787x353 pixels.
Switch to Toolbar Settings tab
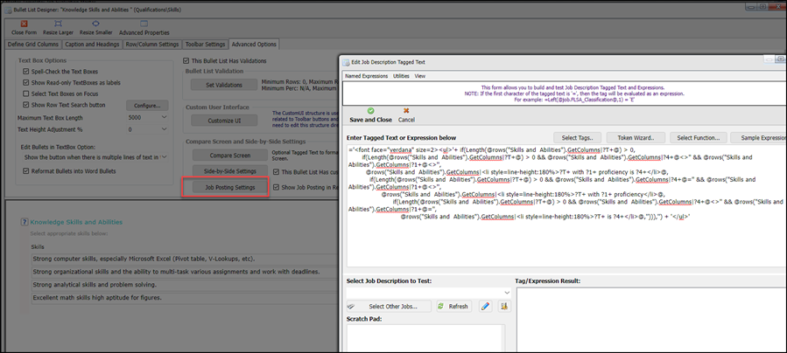[x=205, y=44]
